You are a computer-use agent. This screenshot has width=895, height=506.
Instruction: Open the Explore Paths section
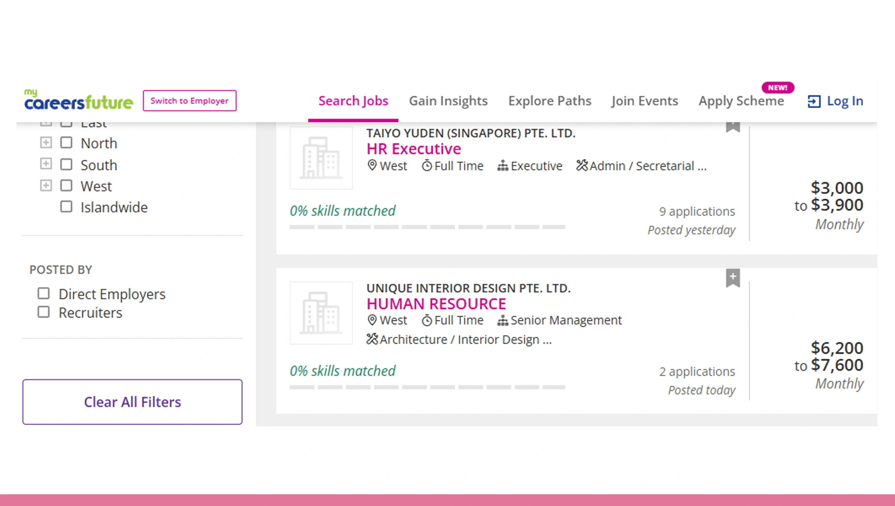coord(550,101)
